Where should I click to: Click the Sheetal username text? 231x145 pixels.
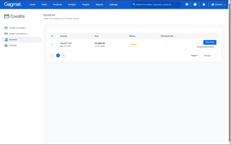click(x=218, y=5)
